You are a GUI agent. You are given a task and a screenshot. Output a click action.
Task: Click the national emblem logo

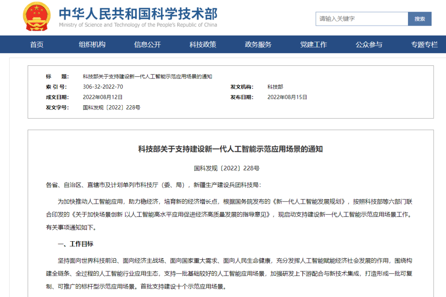[37, 17]
